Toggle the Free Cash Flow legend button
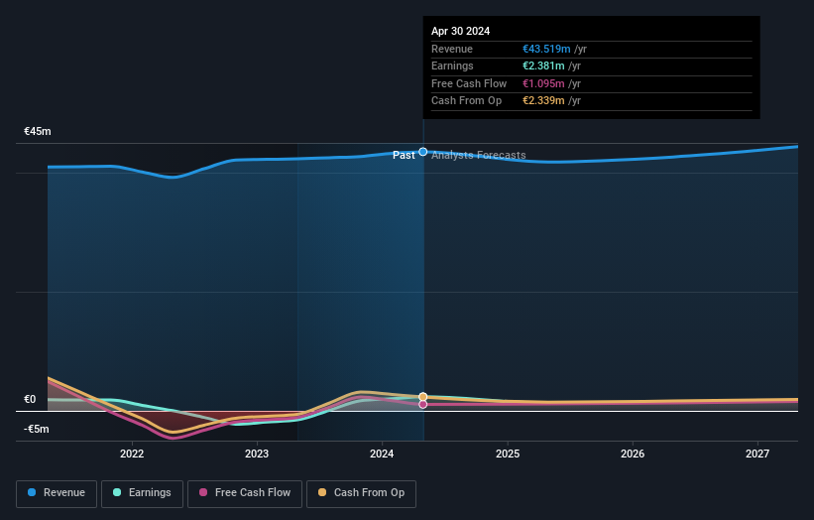The width and height of the screenshot is (814, 520). click(245, 493)
